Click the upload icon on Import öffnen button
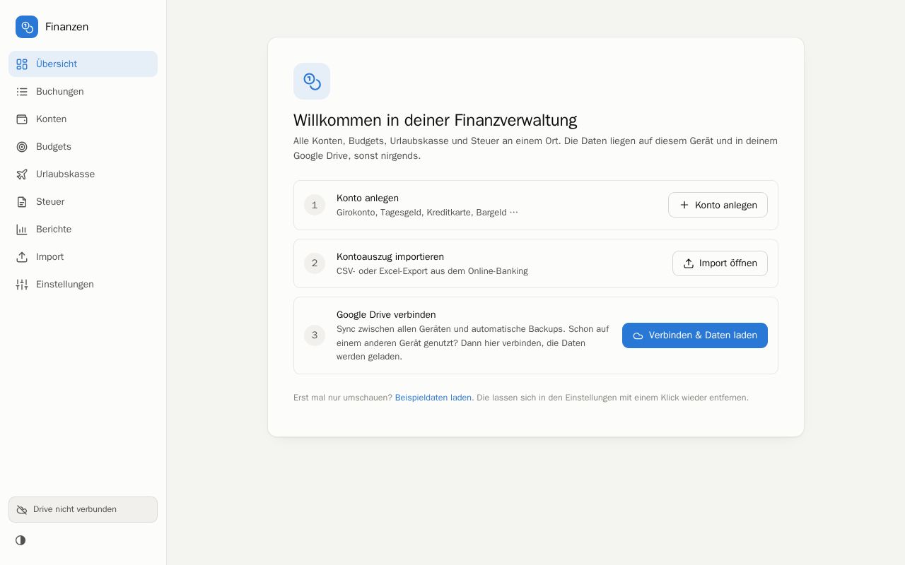The width and height of the screenshot is (905, 565). [x=689, y=263]
